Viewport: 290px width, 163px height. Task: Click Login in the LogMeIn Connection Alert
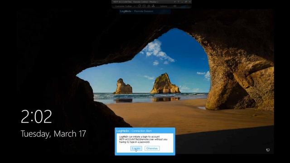(136, 149)
